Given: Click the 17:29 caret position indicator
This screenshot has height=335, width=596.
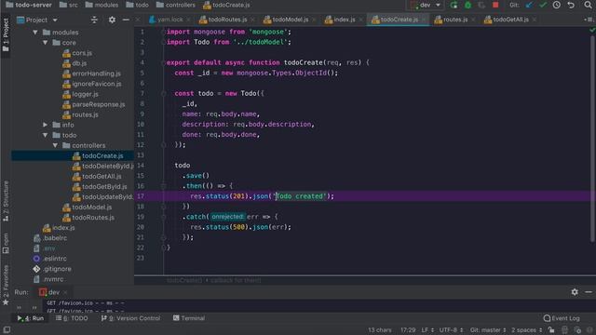Looking at the screenshot, I should click(408, 329).
